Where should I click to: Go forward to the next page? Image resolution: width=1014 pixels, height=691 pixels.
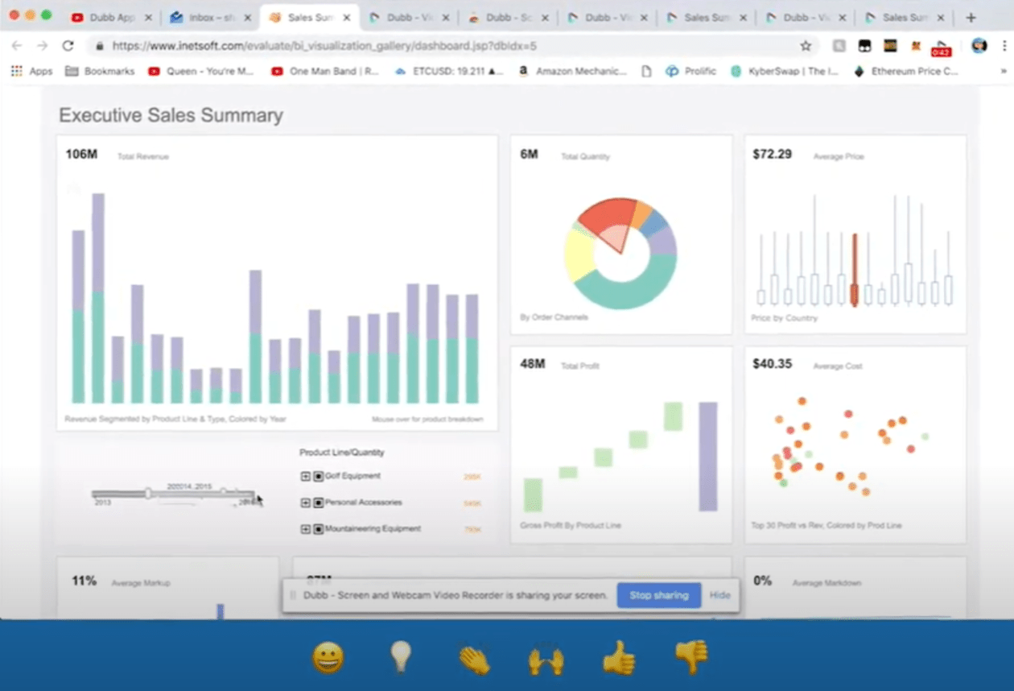tap(42, 46)
